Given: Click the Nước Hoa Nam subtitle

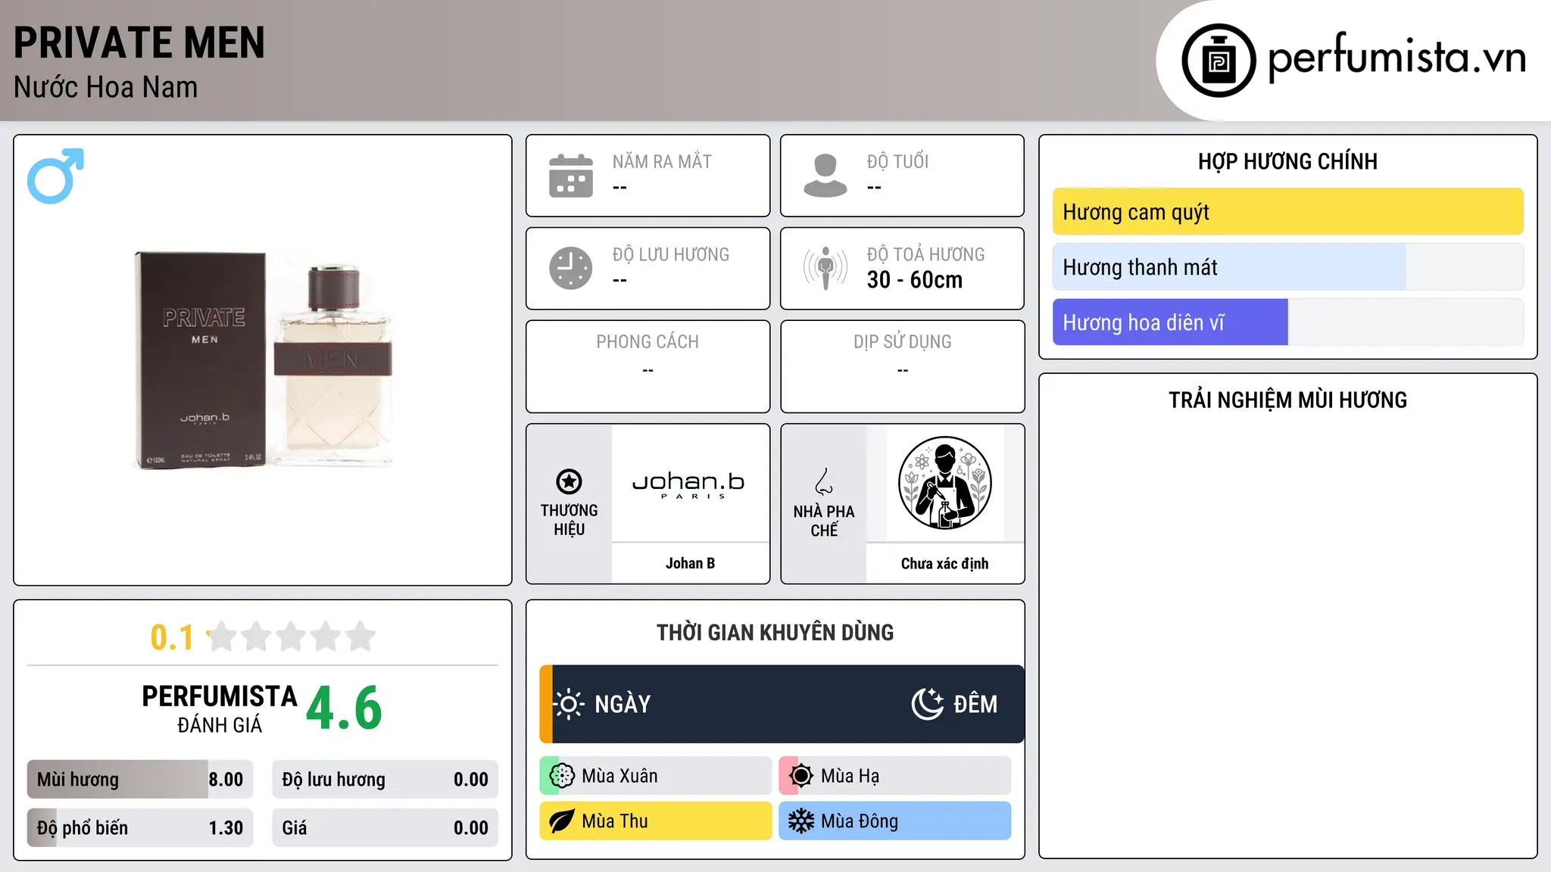Looking at the screenshot, I should (105, 88).
